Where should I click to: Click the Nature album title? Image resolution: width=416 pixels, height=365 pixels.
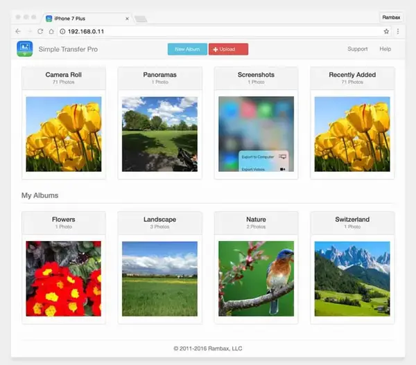click(x=256, y=220)
